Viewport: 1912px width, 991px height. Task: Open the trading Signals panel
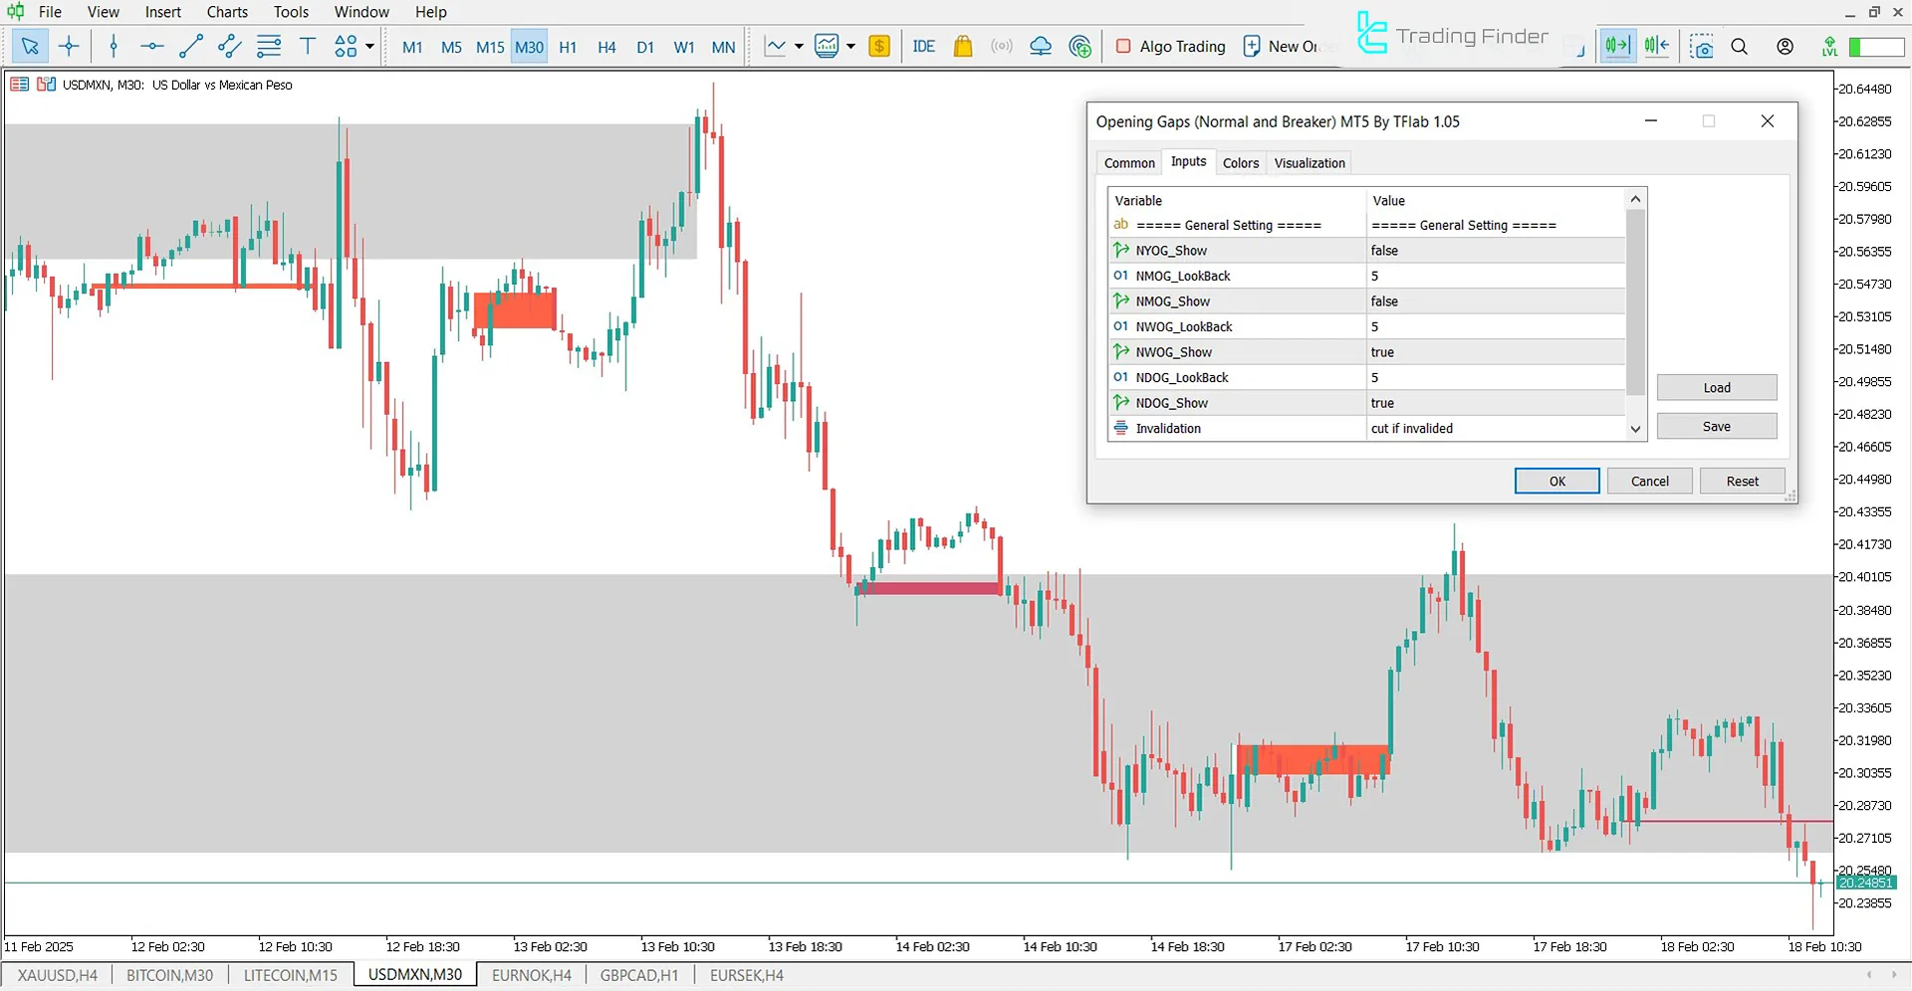(x=1001, y=46)
